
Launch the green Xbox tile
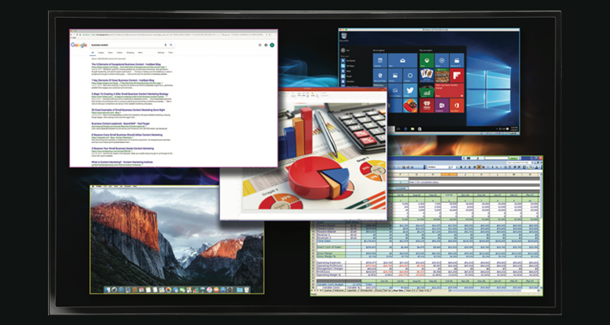coord(427,60)
